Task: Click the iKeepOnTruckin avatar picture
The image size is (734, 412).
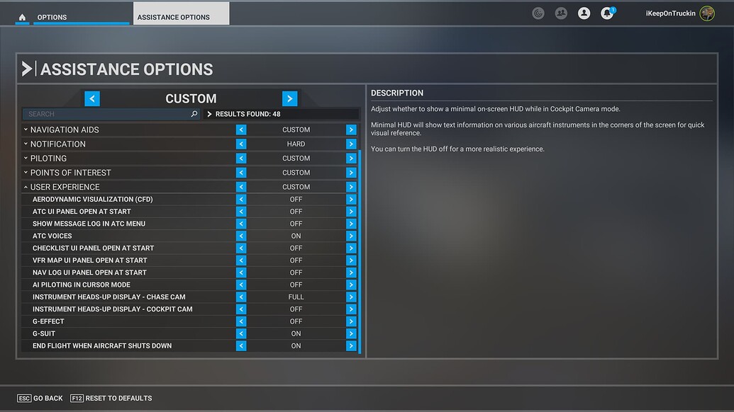Action: tap(706, 13)
